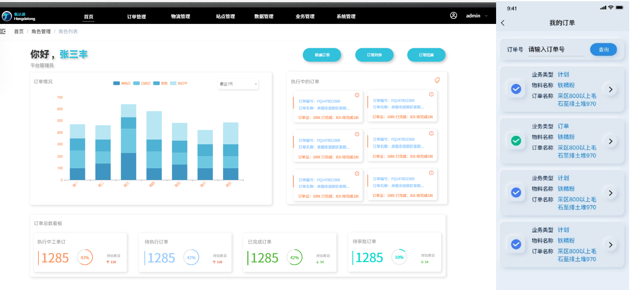Open the 订单管理 menu

[x=136, y=17]
